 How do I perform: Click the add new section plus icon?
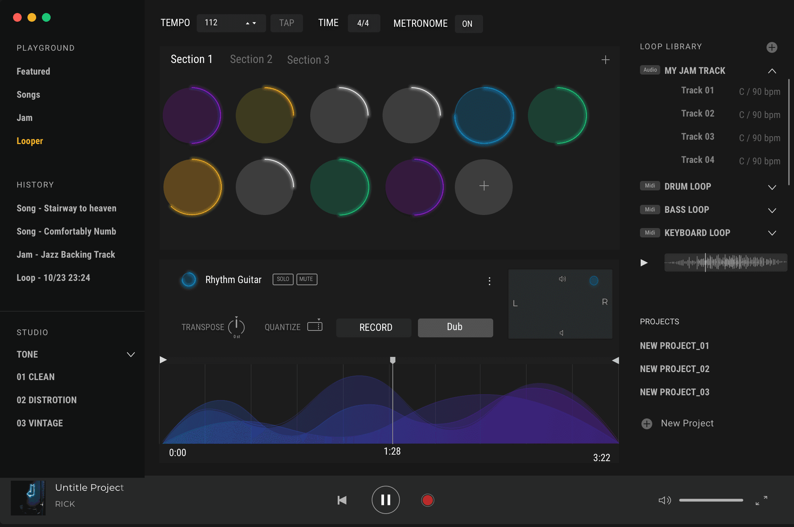pyautogui.click(x=605, y=60)
